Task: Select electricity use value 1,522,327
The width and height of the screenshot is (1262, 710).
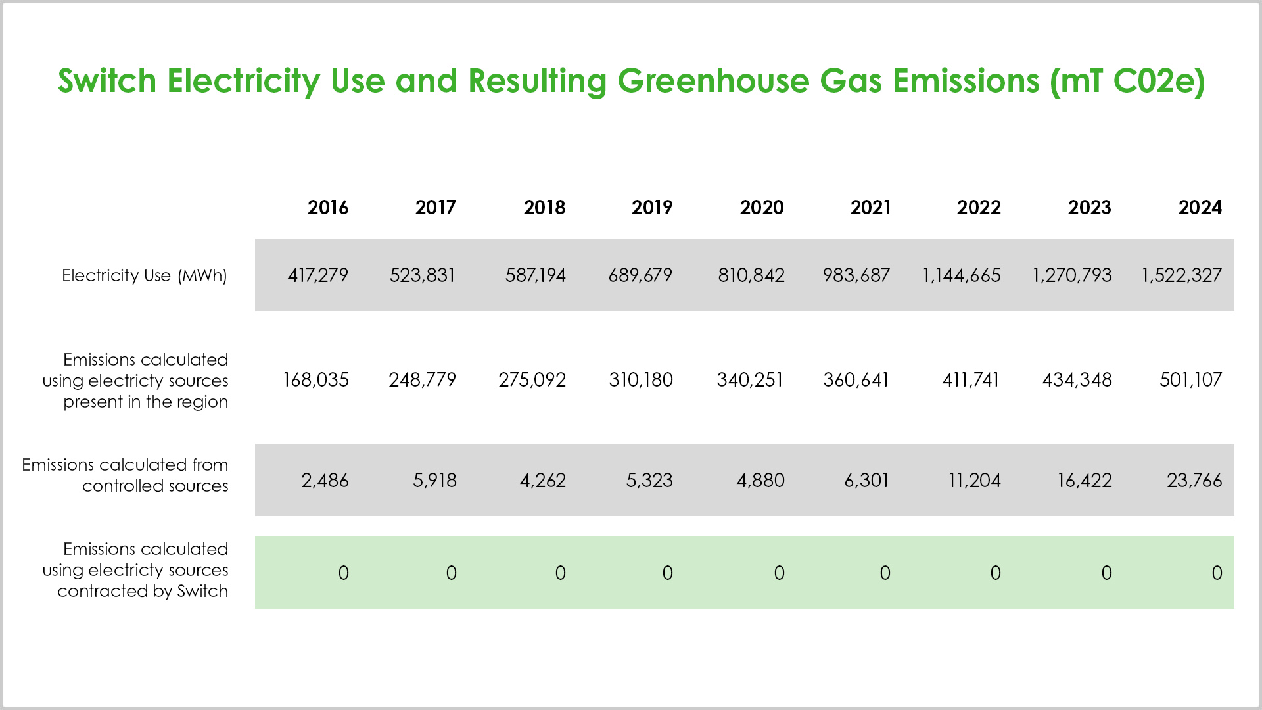Action: [1182, 275]
